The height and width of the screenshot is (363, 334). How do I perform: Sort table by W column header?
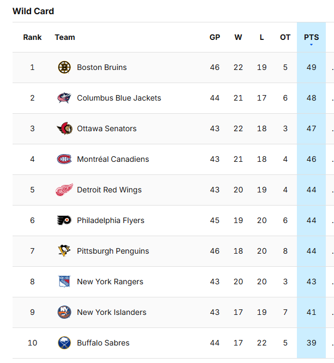tap(238, 37)
